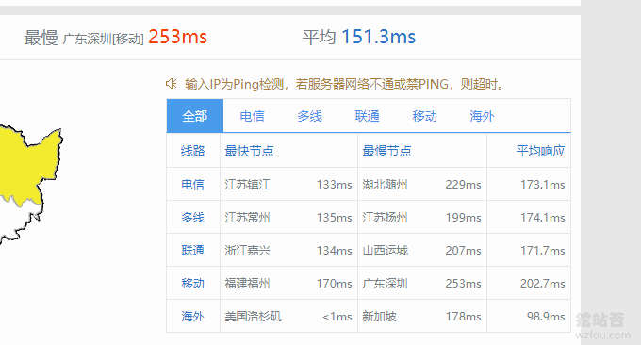Click the 广东深圳[移动] slowest node label
This screenshot has height=345, width=641.
(104, 39)
